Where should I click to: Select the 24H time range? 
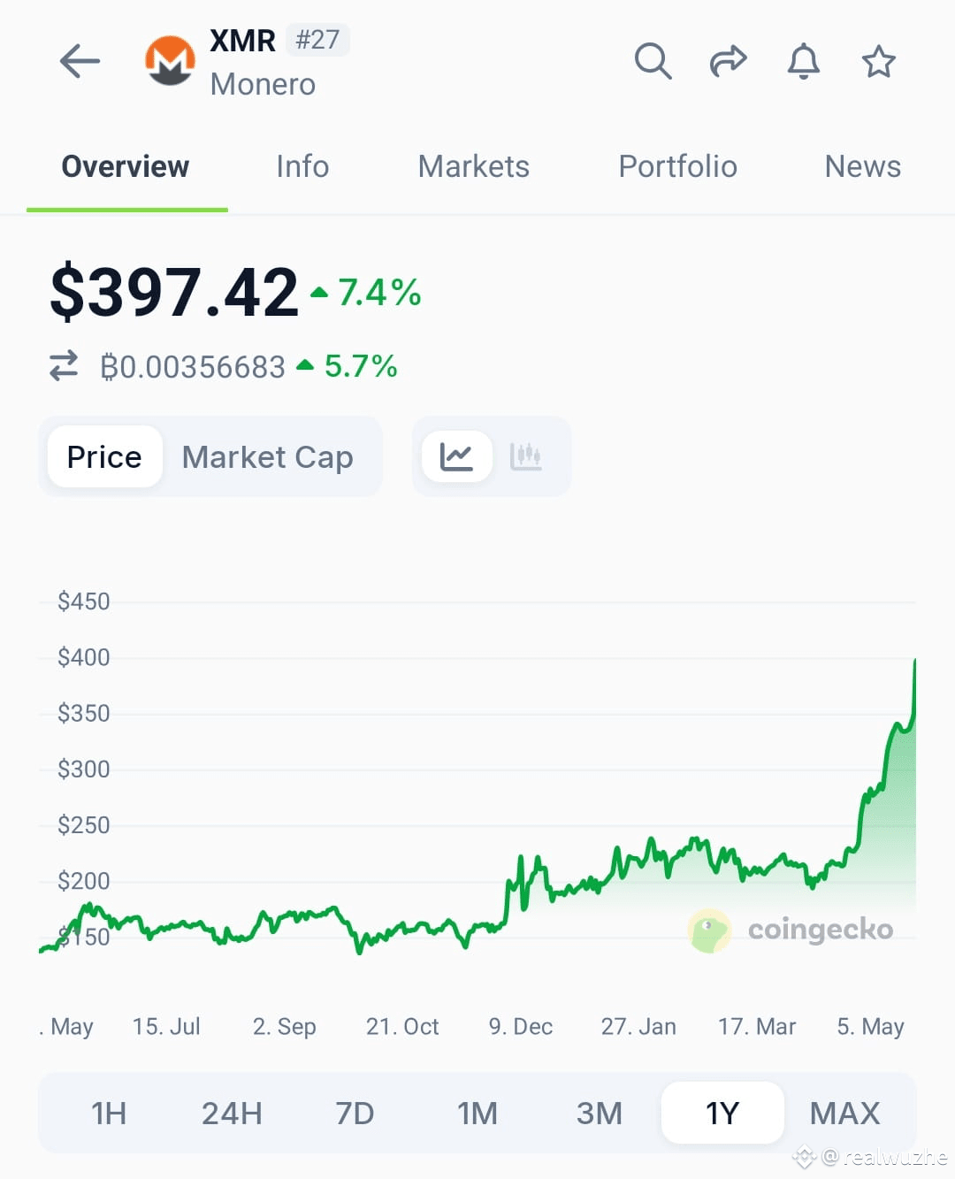pyautogui.click(x=232, y=1113)
